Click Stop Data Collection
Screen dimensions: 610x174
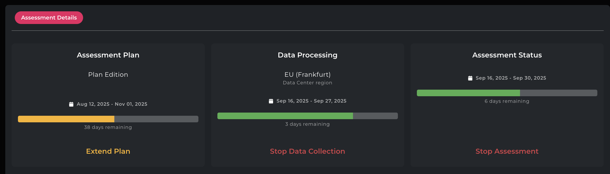tap(307, 151)
